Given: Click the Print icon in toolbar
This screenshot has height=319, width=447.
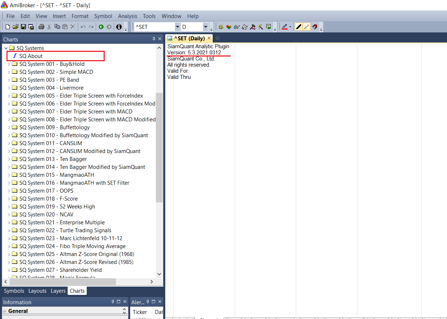Looking at the screenshot, I should pyautogui.click(x=41, y=27).
